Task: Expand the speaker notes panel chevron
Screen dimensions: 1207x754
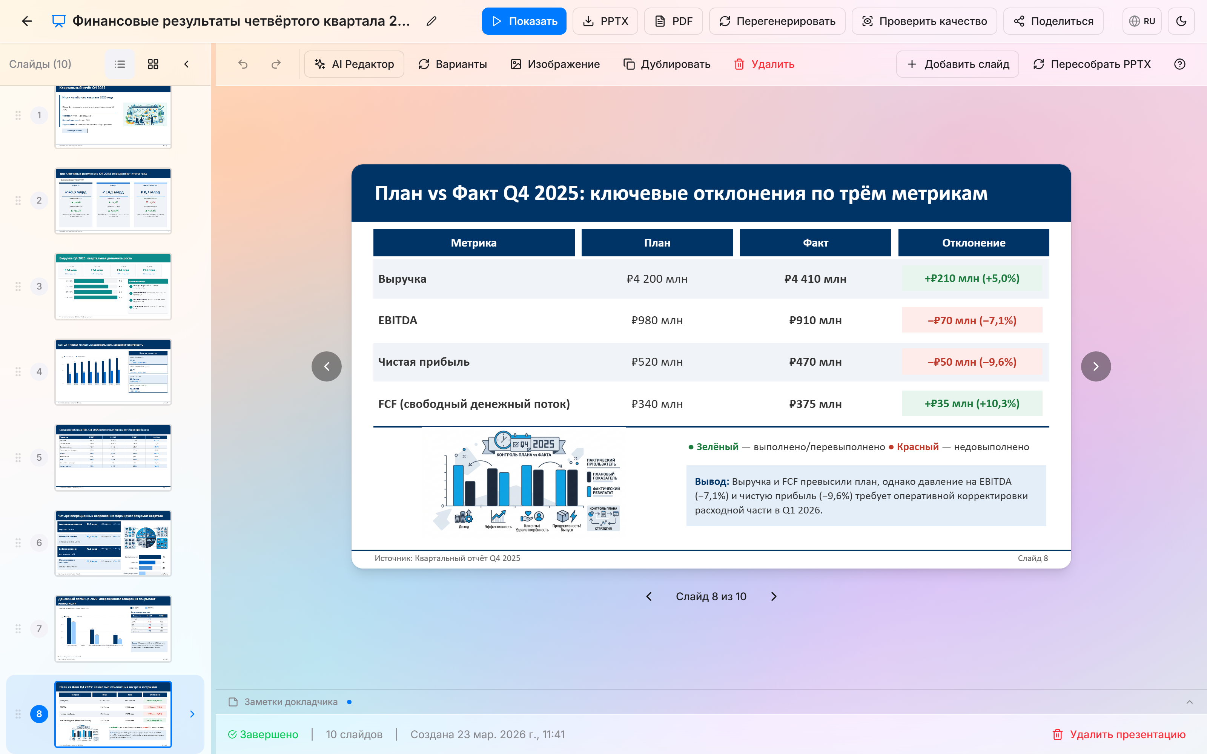Action: 1189,702
